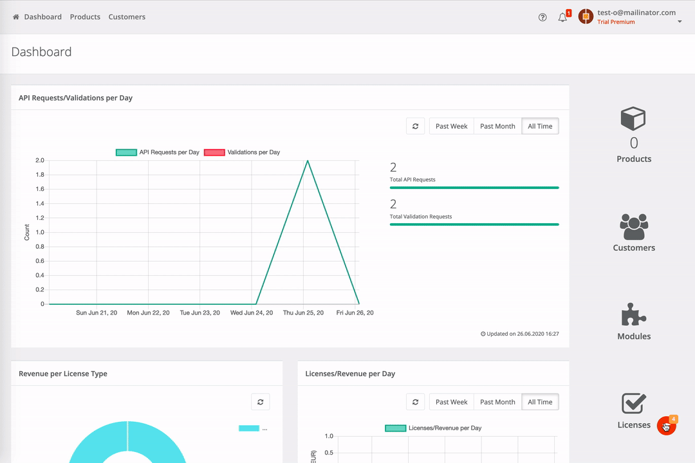
Task: Select All Time for Licenses/Revenue chart
Action: (540, 402)
